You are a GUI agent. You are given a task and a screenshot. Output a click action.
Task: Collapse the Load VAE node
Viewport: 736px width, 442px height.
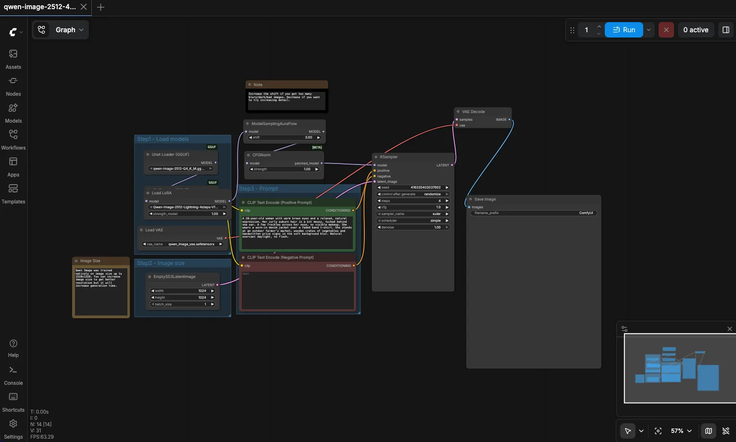click(x=141, y=230)
